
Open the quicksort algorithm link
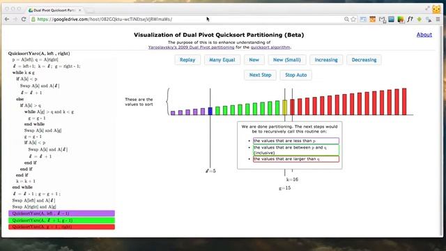(x=270, y=47)
